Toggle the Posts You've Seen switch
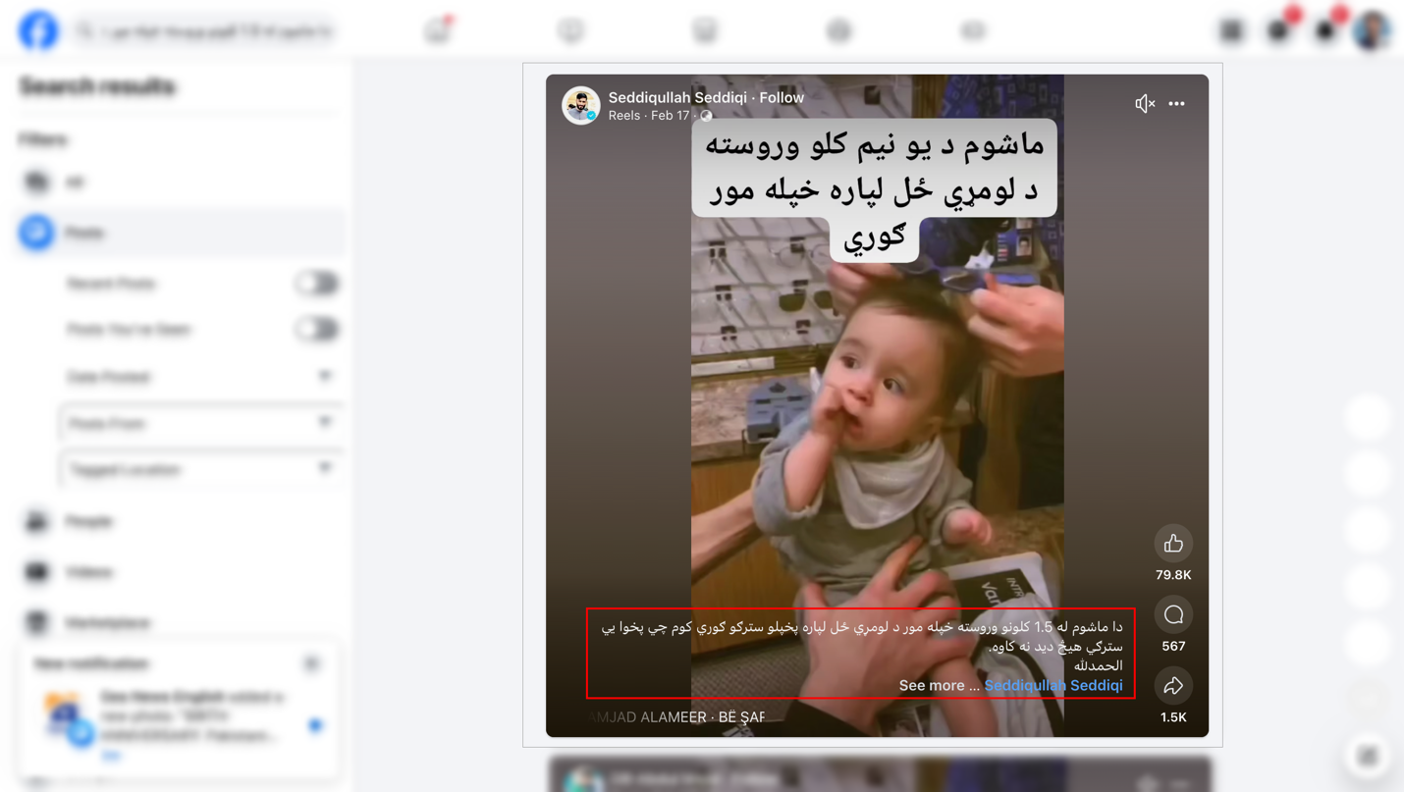 pyautogui.click(x=317, y=329)
